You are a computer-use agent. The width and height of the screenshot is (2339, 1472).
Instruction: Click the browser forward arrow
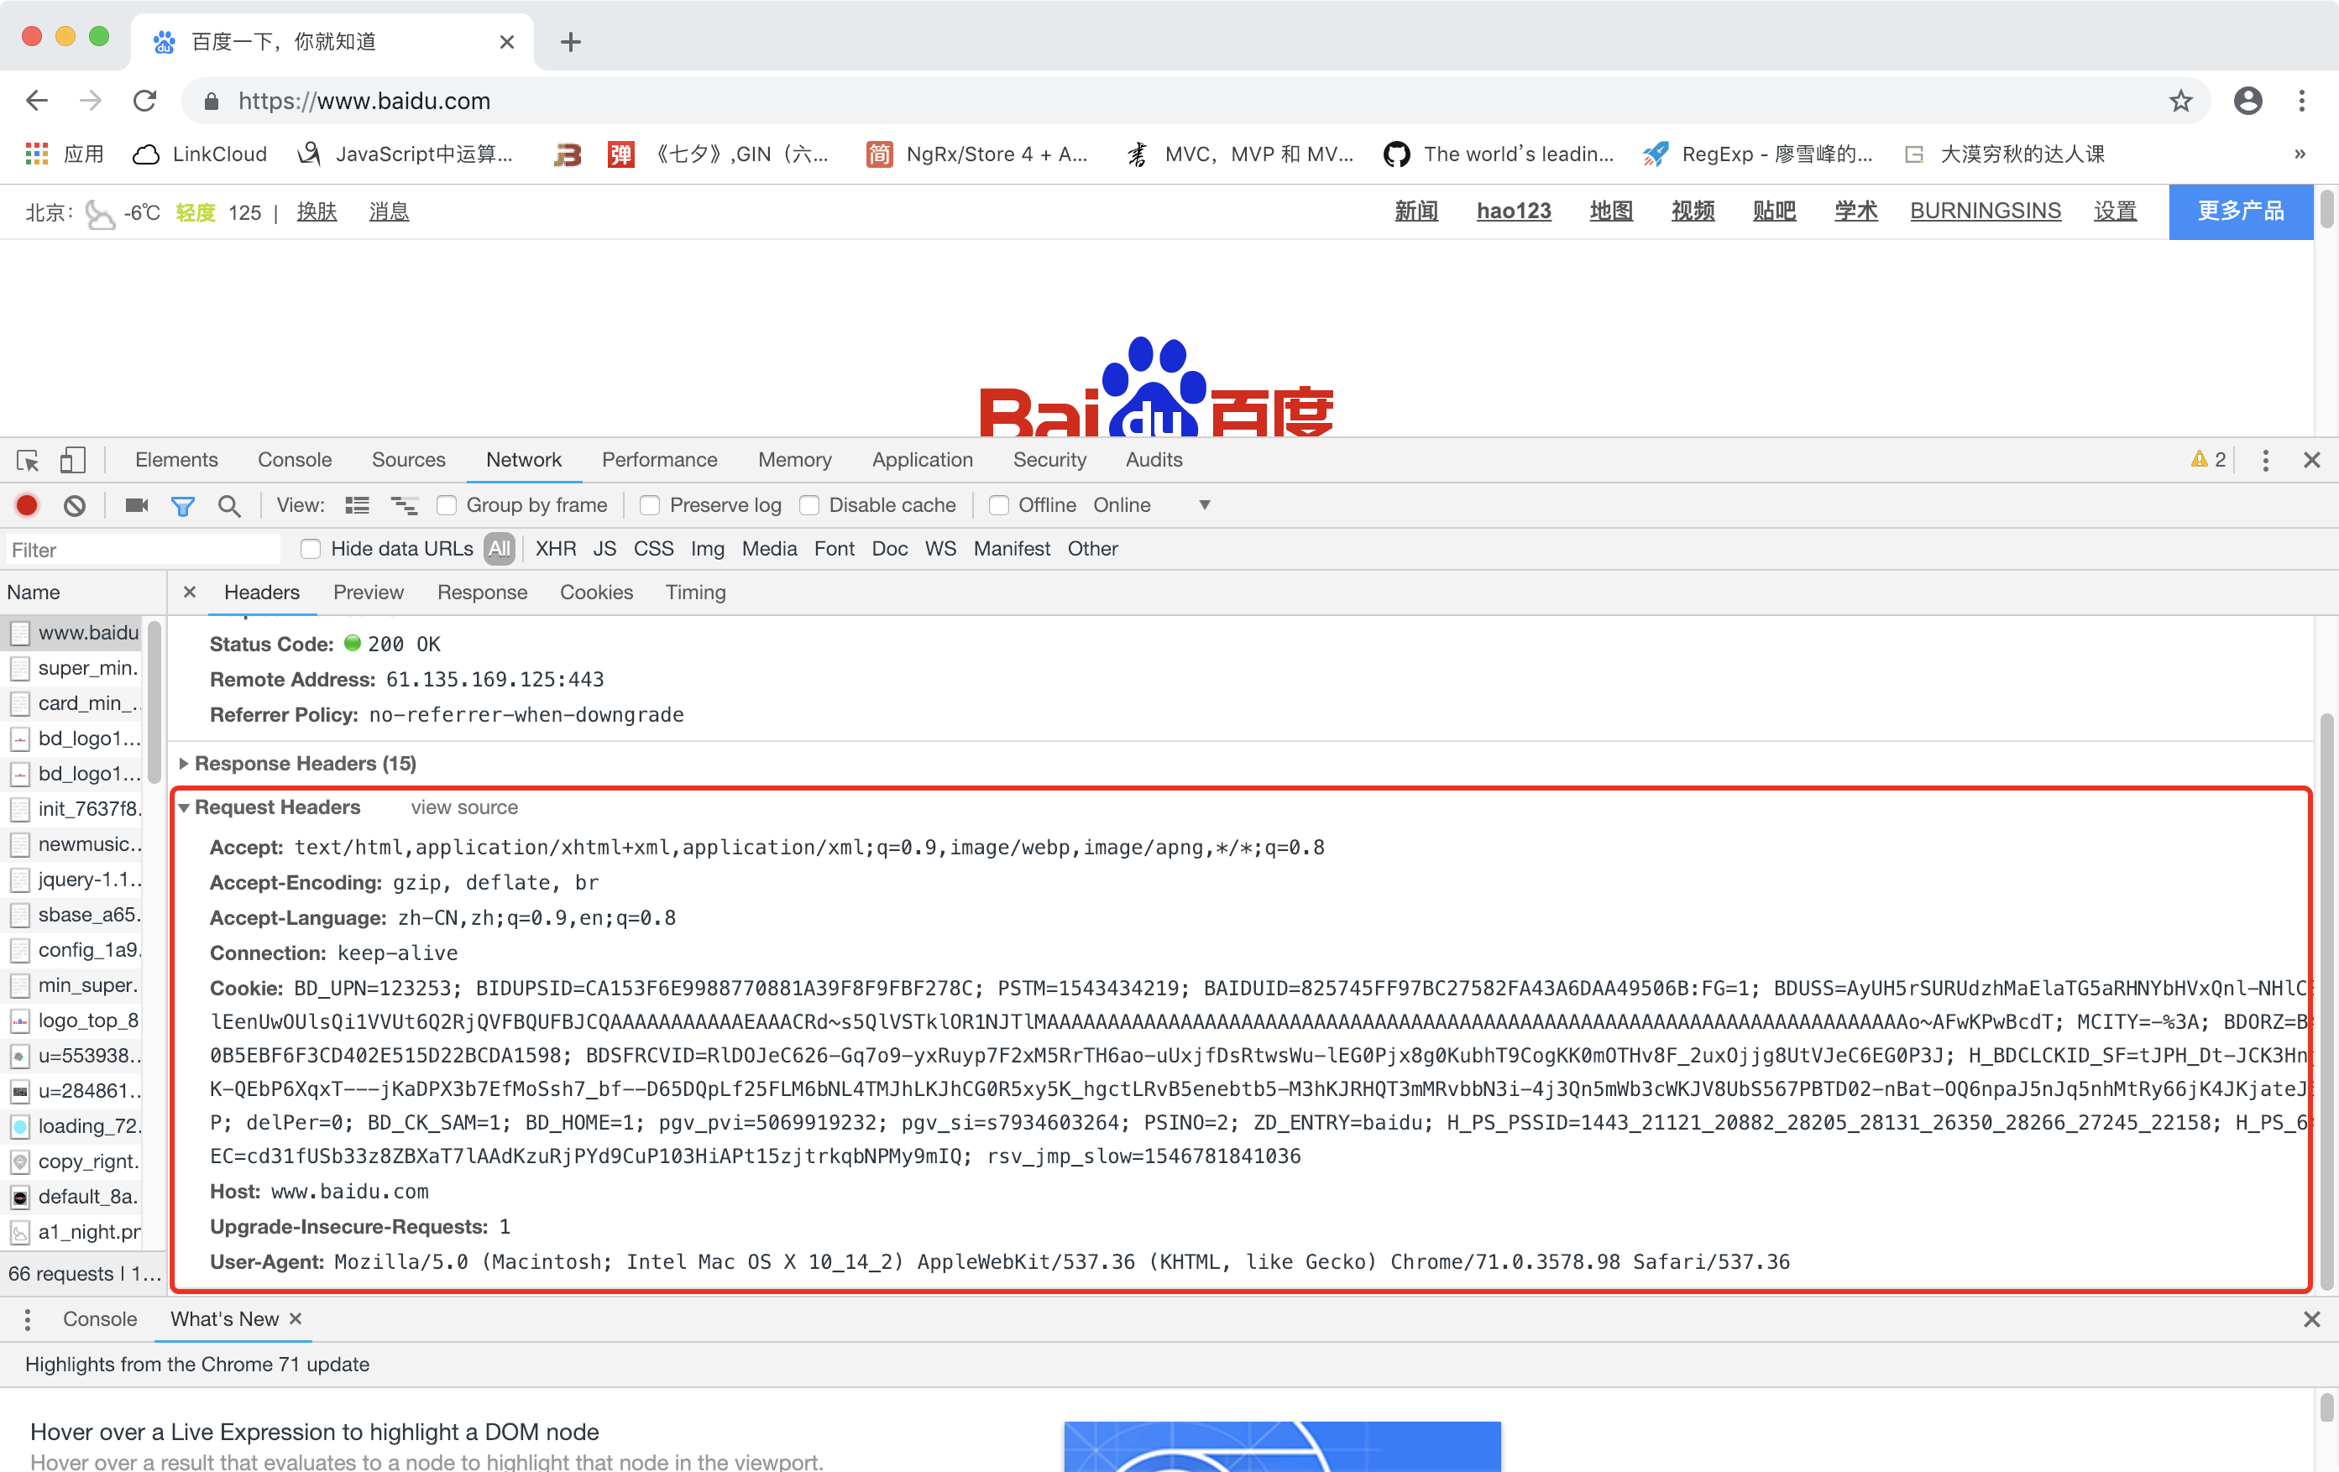(91, 100)
